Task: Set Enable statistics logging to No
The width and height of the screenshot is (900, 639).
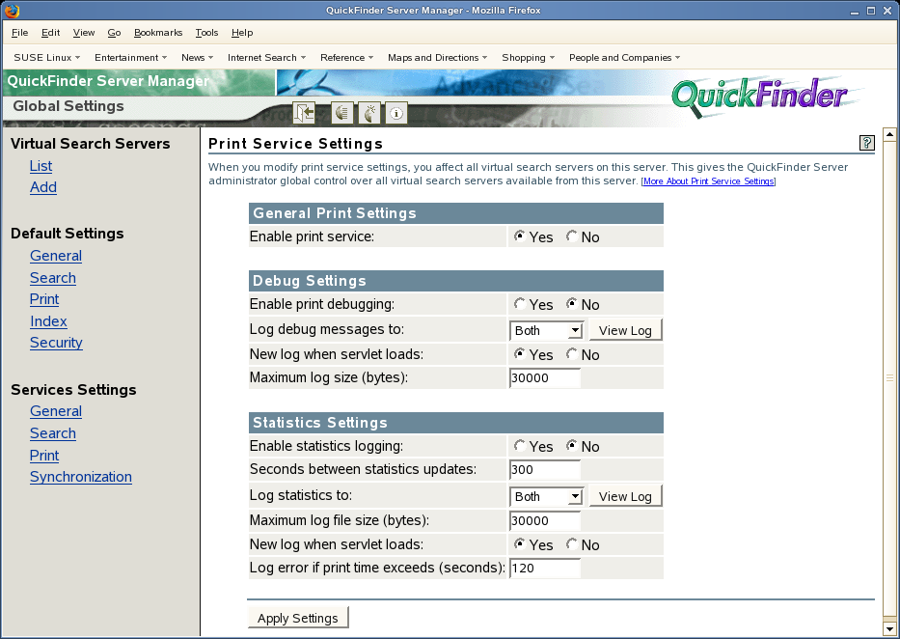Action: [572, 445]
